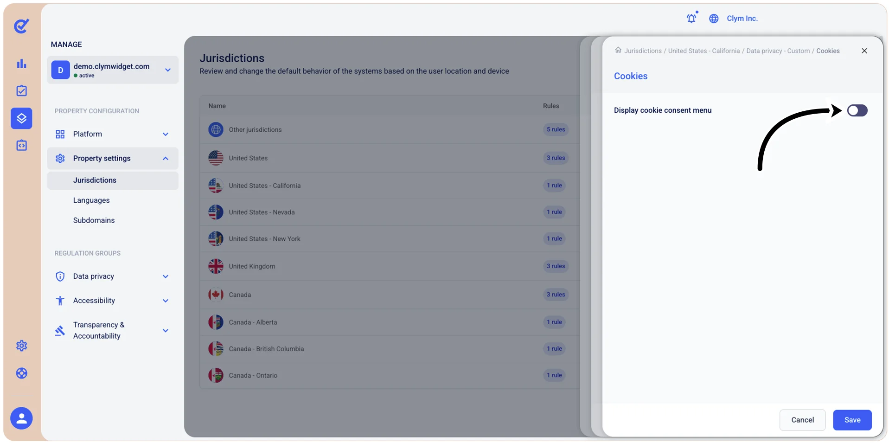Click the 5 rules badge

556,129
